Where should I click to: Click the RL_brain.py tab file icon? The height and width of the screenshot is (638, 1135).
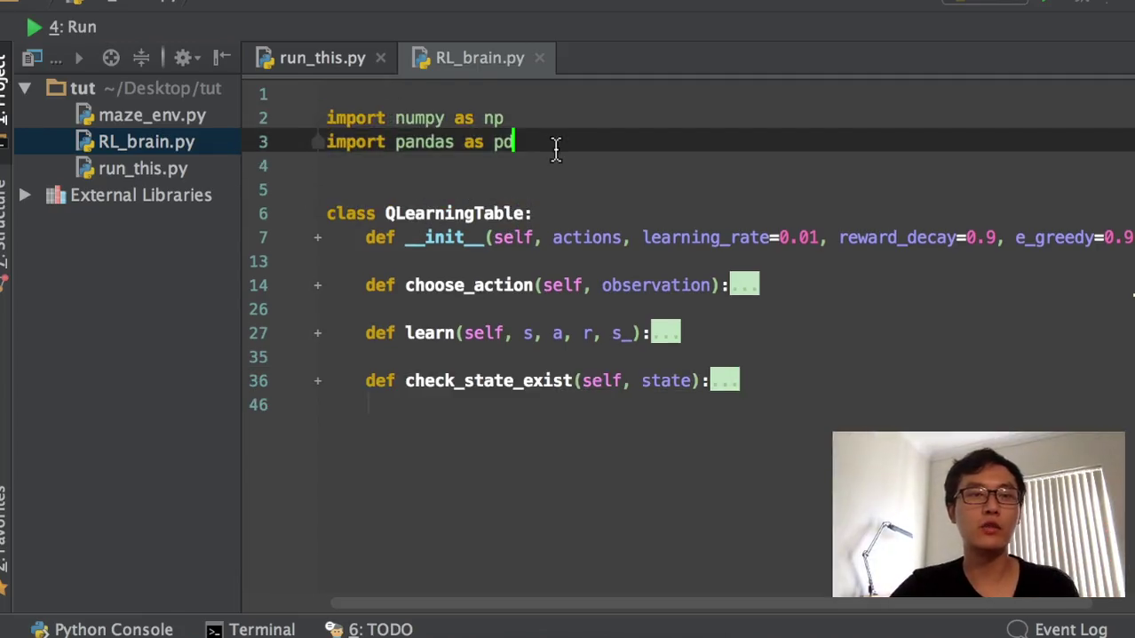click(421, 58)
